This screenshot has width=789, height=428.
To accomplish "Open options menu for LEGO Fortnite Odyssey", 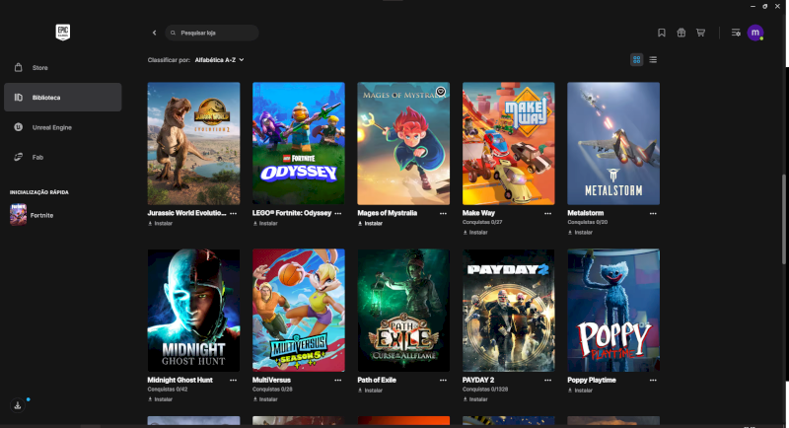I will 338,213.
